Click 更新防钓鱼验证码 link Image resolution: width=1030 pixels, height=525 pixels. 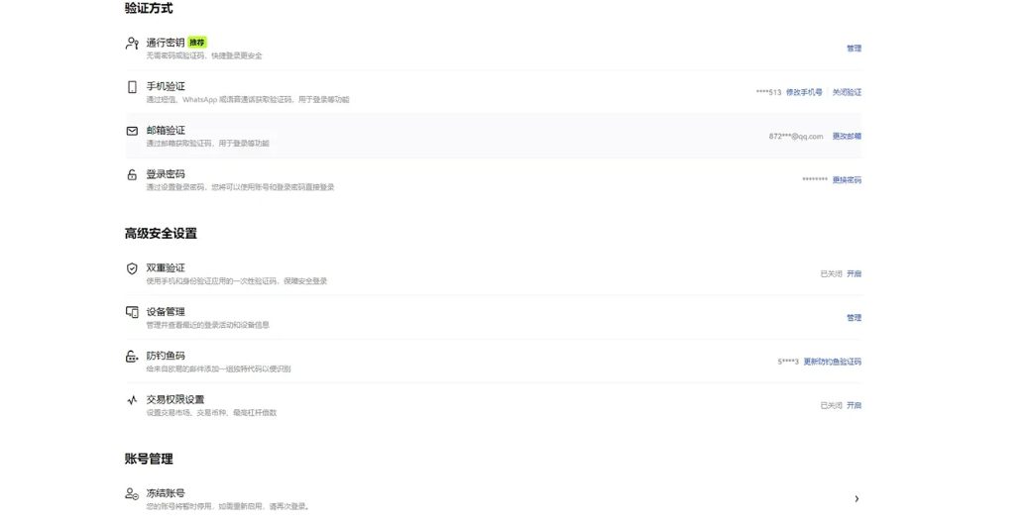click(x=833, y=362)
